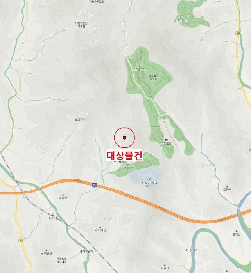The image size is (251, 273).
Task: Click the 문막힐링 레저파크 label
Action: [x=61, y=261]
